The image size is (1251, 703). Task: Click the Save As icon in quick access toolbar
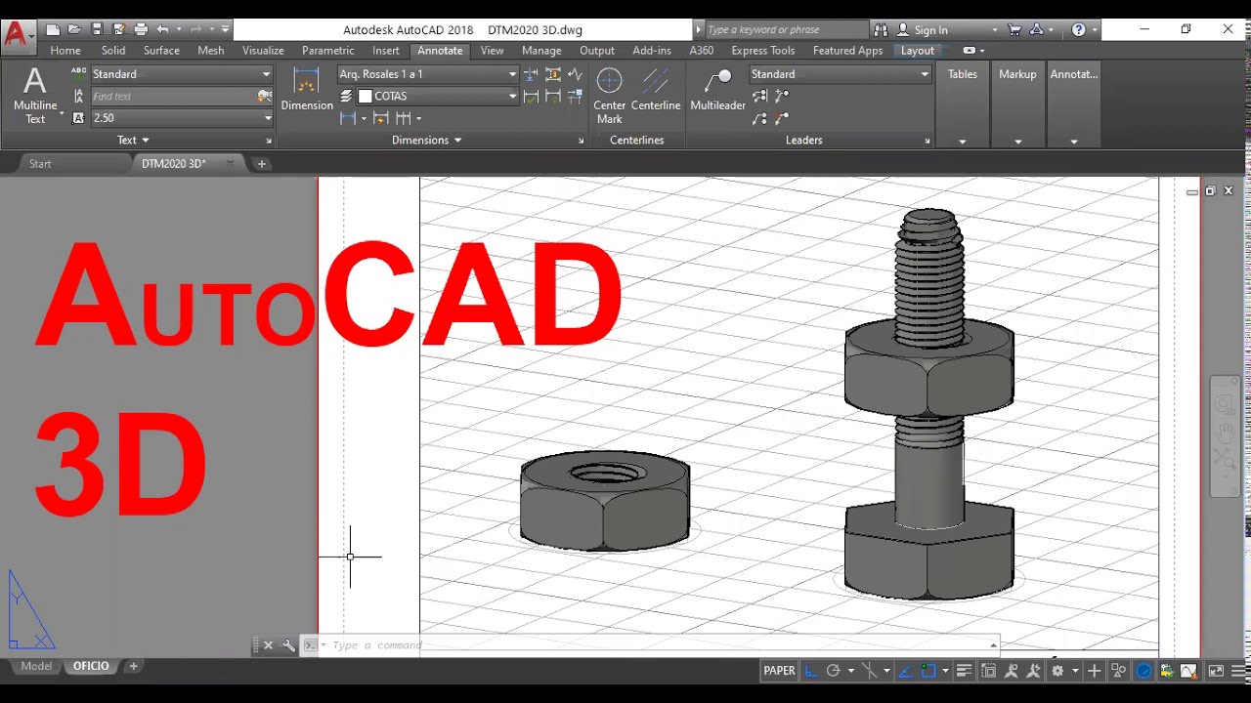click(118, 30)
